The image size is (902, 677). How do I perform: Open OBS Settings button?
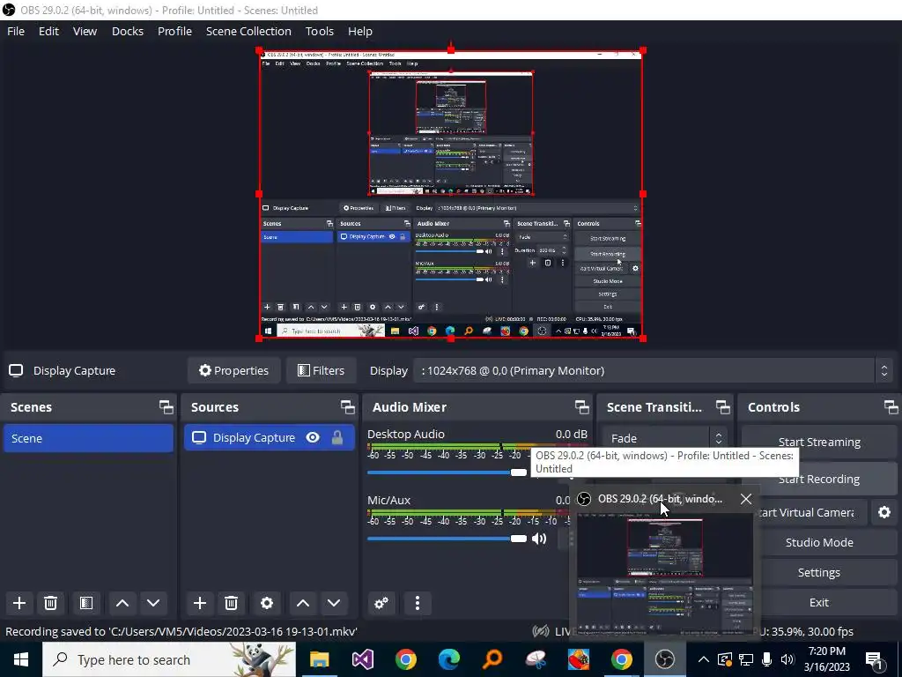[x=819, y=571]
